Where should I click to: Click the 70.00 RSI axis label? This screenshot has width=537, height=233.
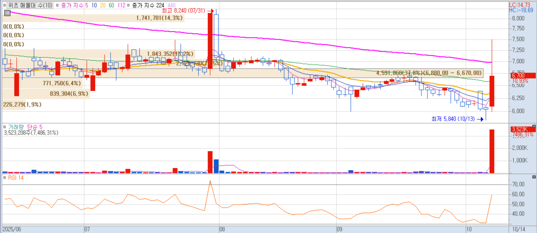[518, 184]
